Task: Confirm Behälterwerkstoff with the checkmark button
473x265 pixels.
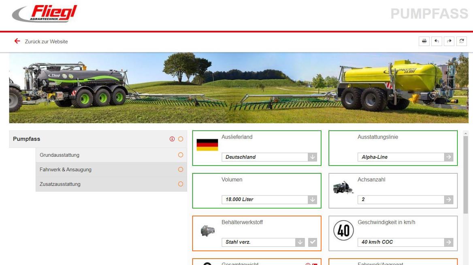Action: tap(312, 242)
